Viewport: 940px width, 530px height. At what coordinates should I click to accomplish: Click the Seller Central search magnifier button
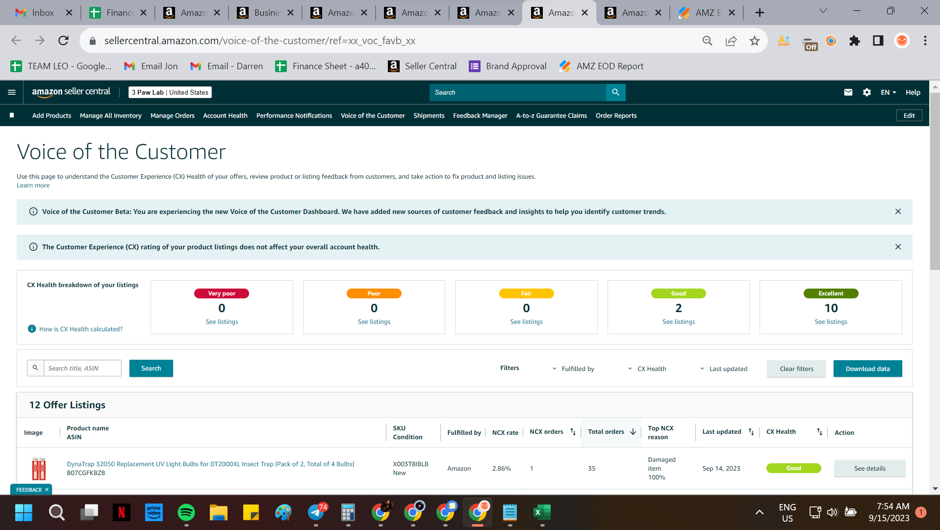[615, 92]
